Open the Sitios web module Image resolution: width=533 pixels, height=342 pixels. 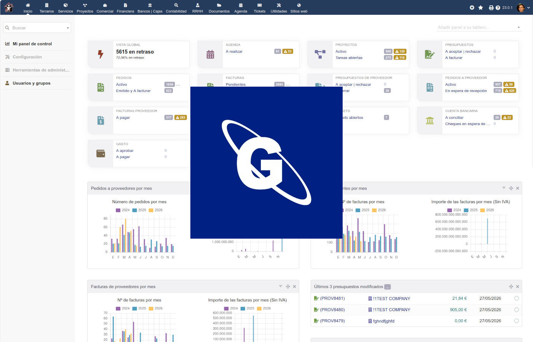tap(299, 8)
